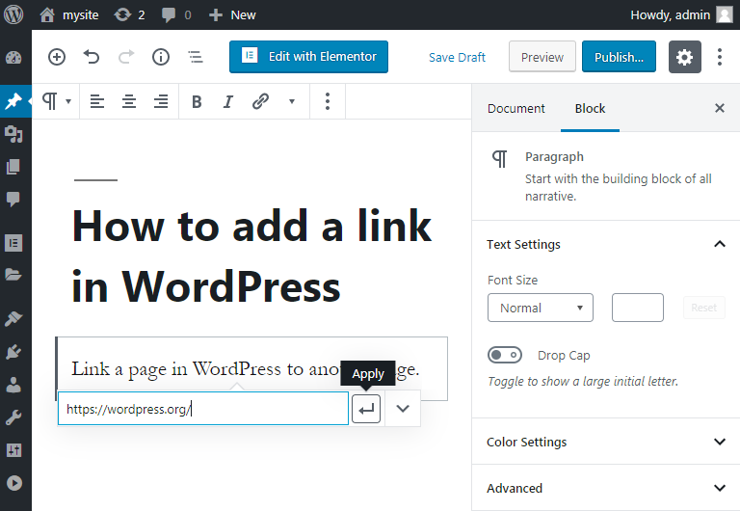Show content structure info
Screen dimensions: 740x511
[x=161, y=57]
